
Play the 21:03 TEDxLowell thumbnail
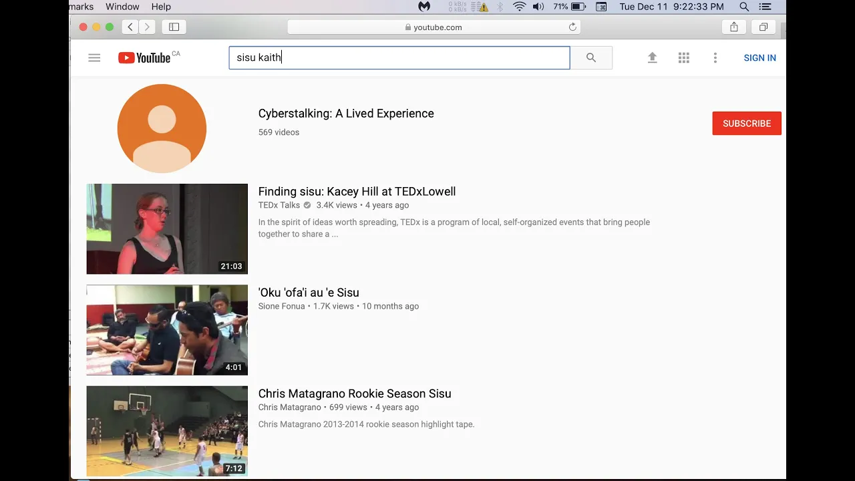pyautogui.click(x=167, y=229)
